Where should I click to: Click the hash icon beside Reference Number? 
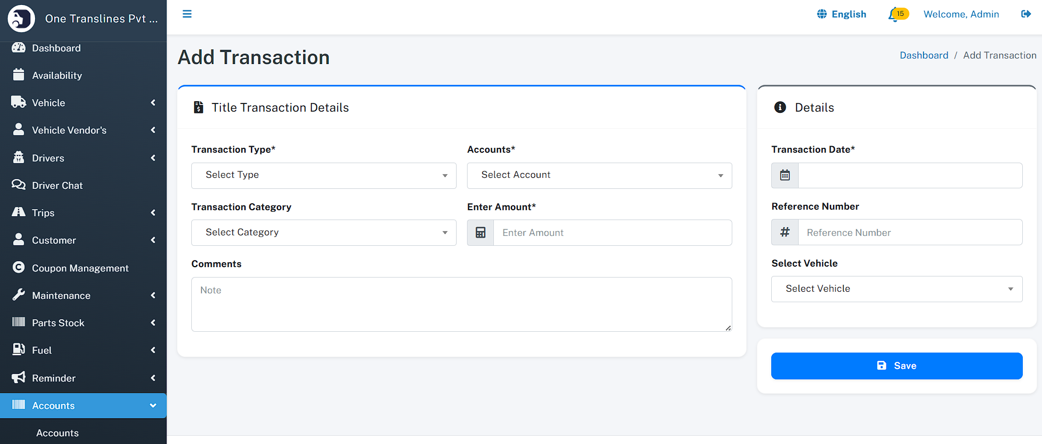(x=785, y=232)
